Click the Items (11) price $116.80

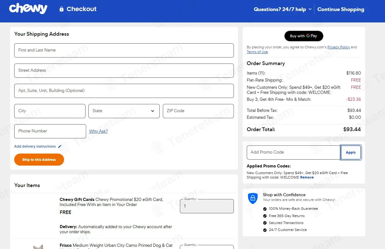coord(353,73)
